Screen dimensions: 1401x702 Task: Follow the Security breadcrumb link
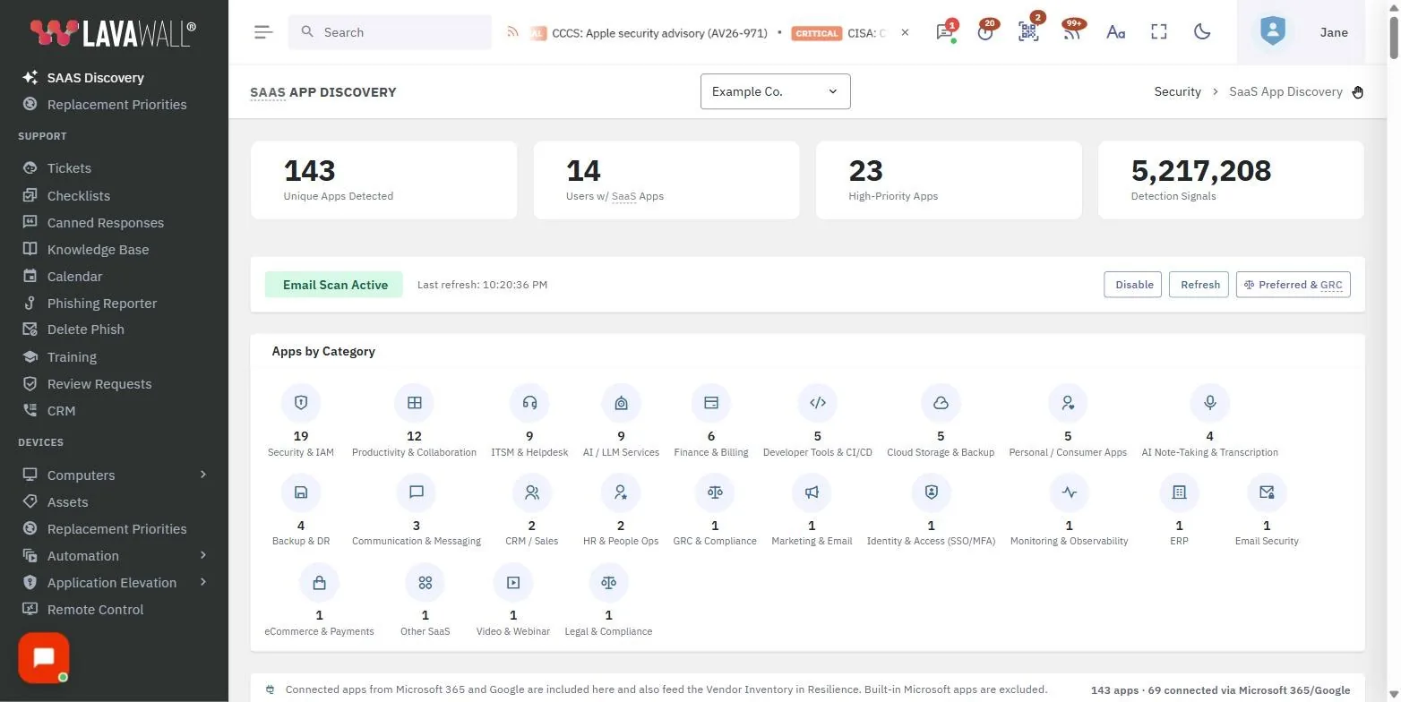(x=1177, y=91)
